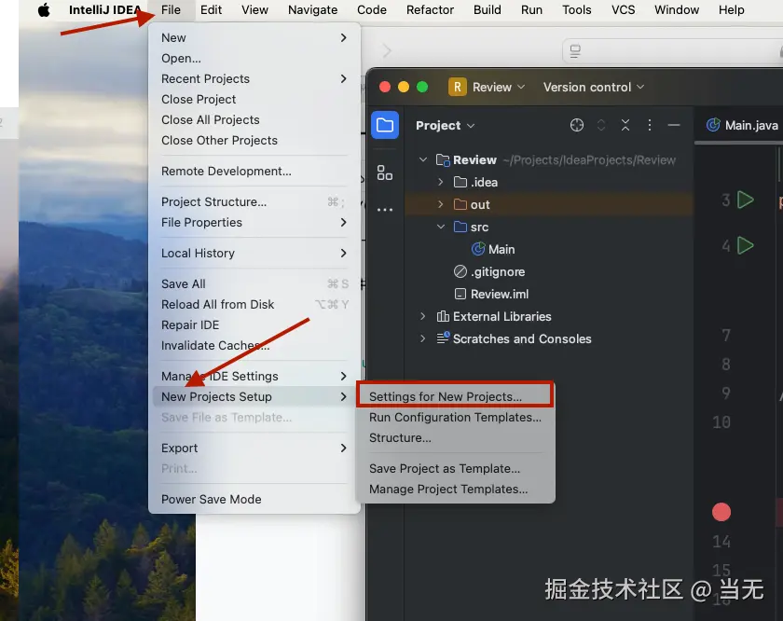This screenshot has width=783, height=621.
Task: Click the Select Opened File crosshair icon
Action: [x=577, y=125]
